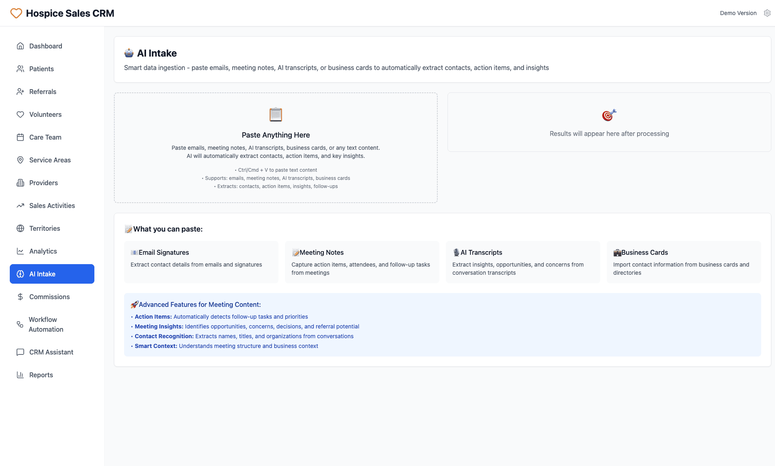Open the AI Intake section in the sidebar
775x466 pixels.
tap(52, 273)
